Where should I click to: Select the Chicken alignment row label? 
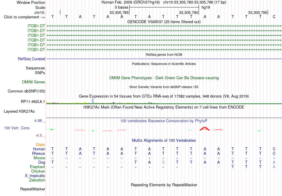click(38, 171)
